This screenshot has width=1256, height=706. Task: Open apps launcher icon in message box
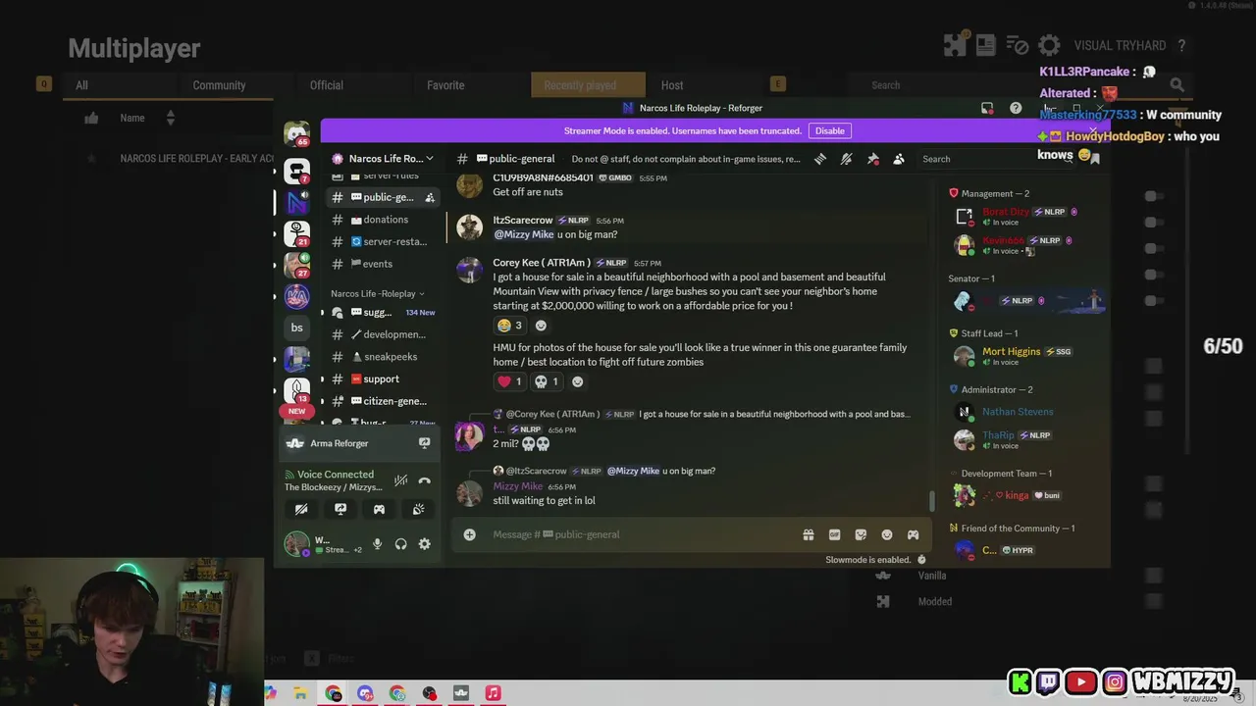(913, 534)
